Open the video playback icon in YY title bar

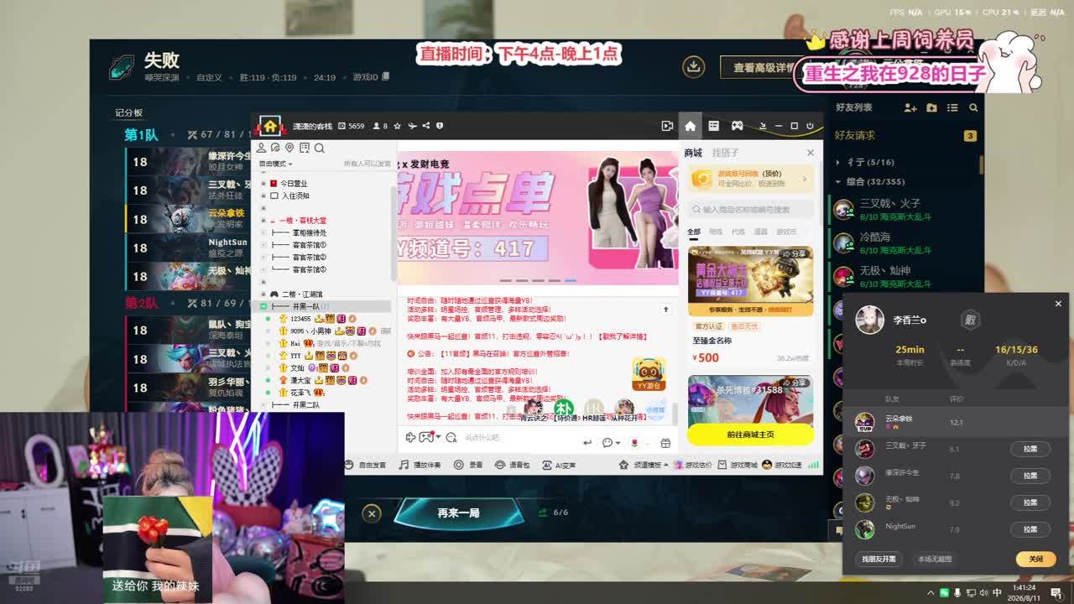[x=667, y=126]
